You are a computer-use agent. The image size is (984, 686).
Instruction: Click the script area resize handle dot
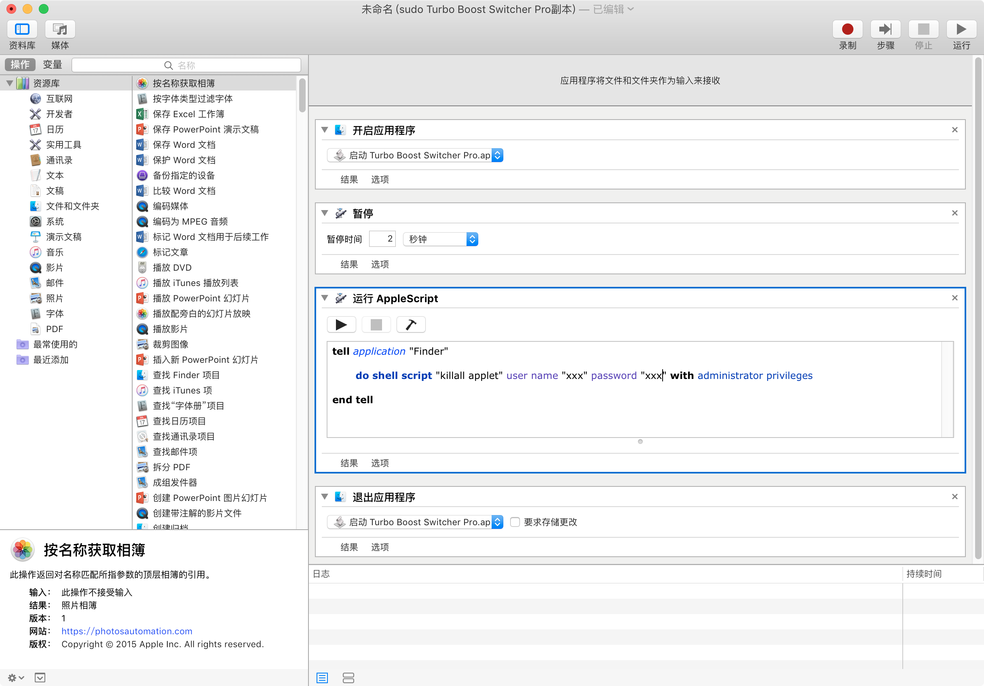click(x=640, y=442)
